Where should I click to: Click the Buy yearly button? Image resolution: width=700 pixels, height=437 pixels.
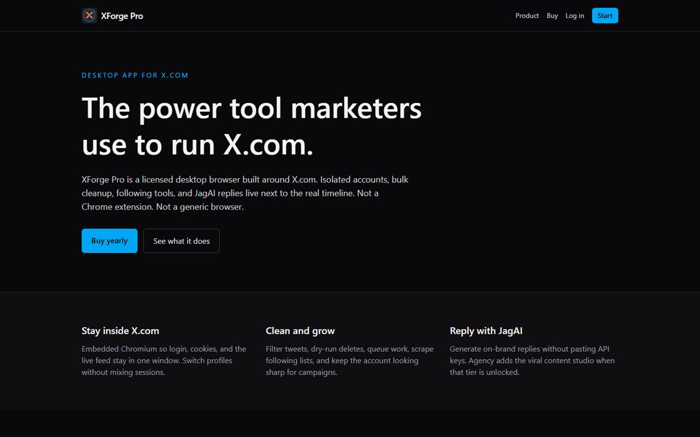pos(109,241)
